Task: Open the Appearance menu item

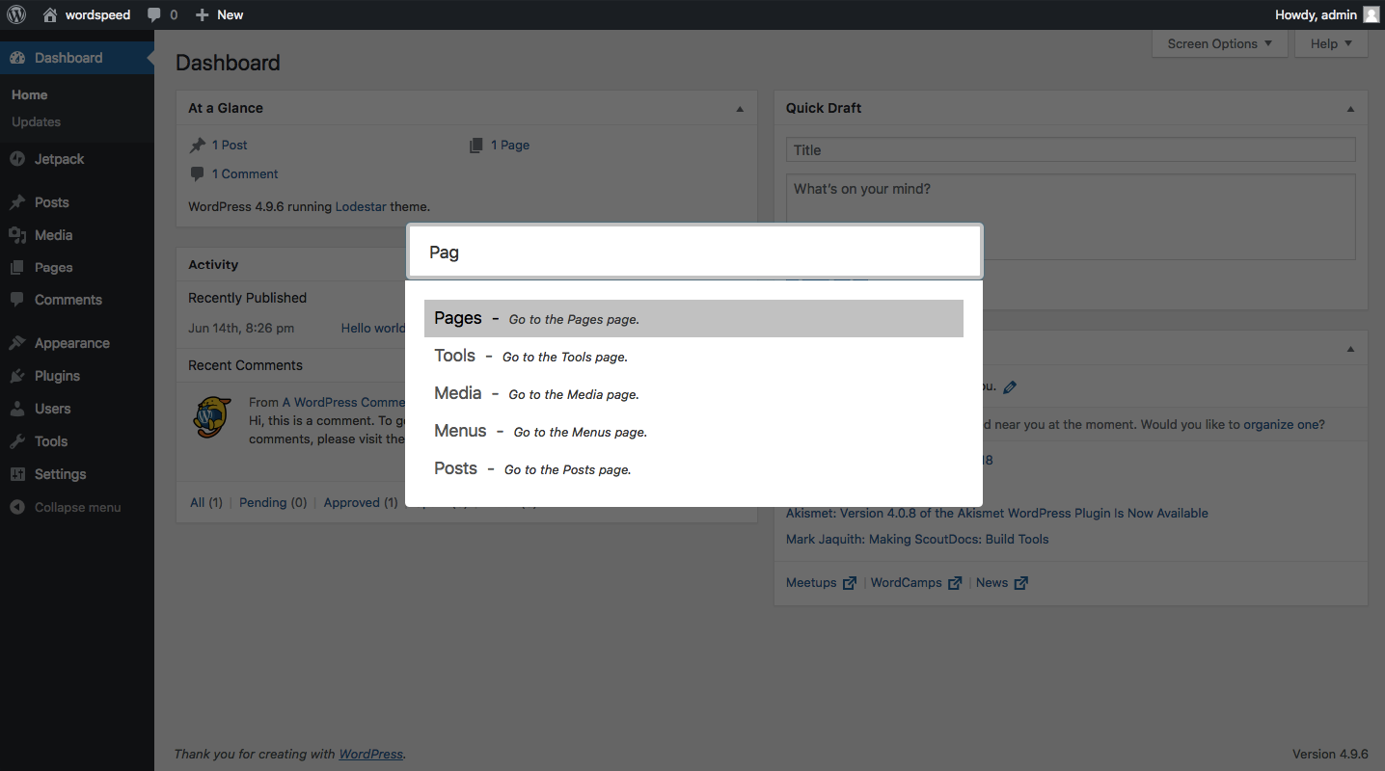Action: pos(77,343)
